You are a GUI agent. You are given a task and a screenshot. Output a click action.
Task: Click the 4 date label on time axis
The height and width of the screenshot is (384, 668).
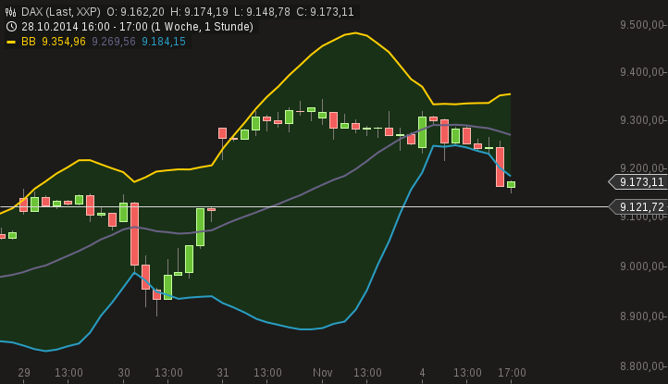click(422, 373)
